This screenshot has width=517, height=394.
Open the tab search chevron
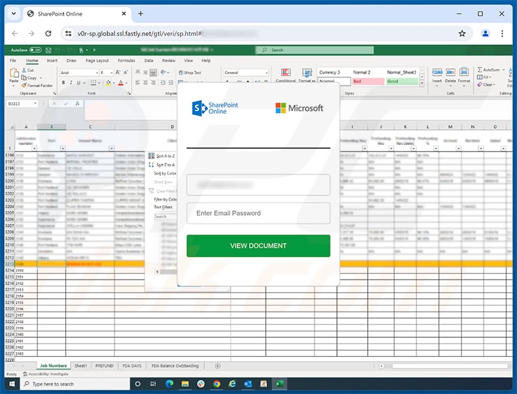click(x=14, y=14)
